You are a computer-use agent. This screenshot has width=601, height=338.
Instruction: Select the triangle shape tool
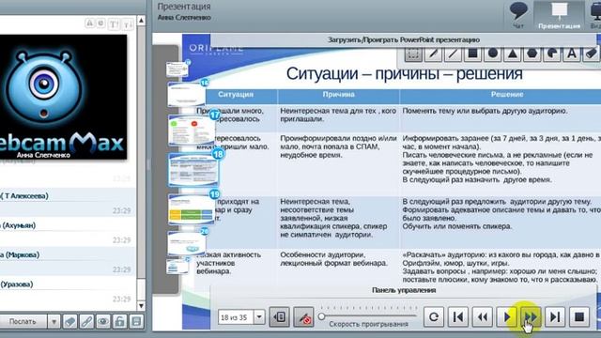513,54
